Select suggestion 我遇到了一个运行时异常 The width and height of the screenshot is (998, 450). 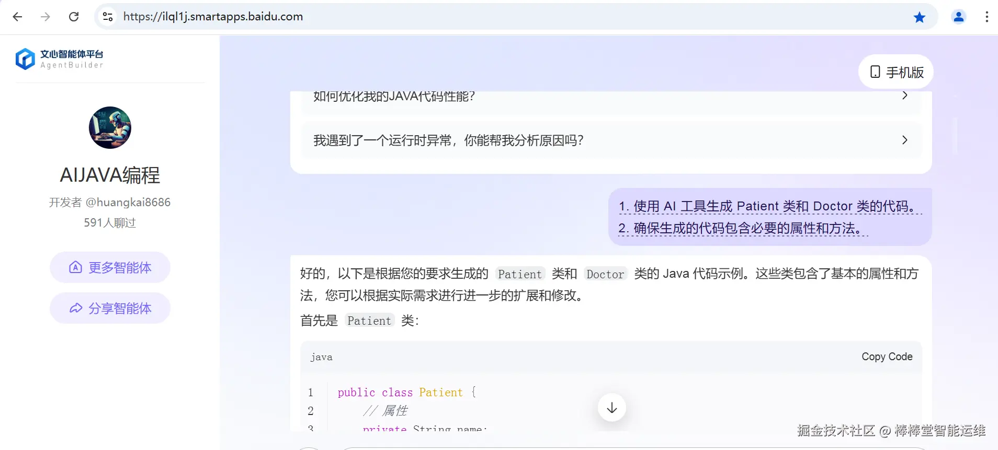pyautogui.click(x=611, y=140)
